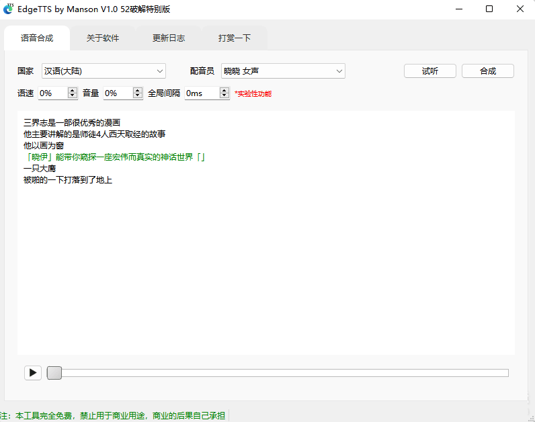
Task: Go to the 打赏一下 tab
Action: point(235,38)
